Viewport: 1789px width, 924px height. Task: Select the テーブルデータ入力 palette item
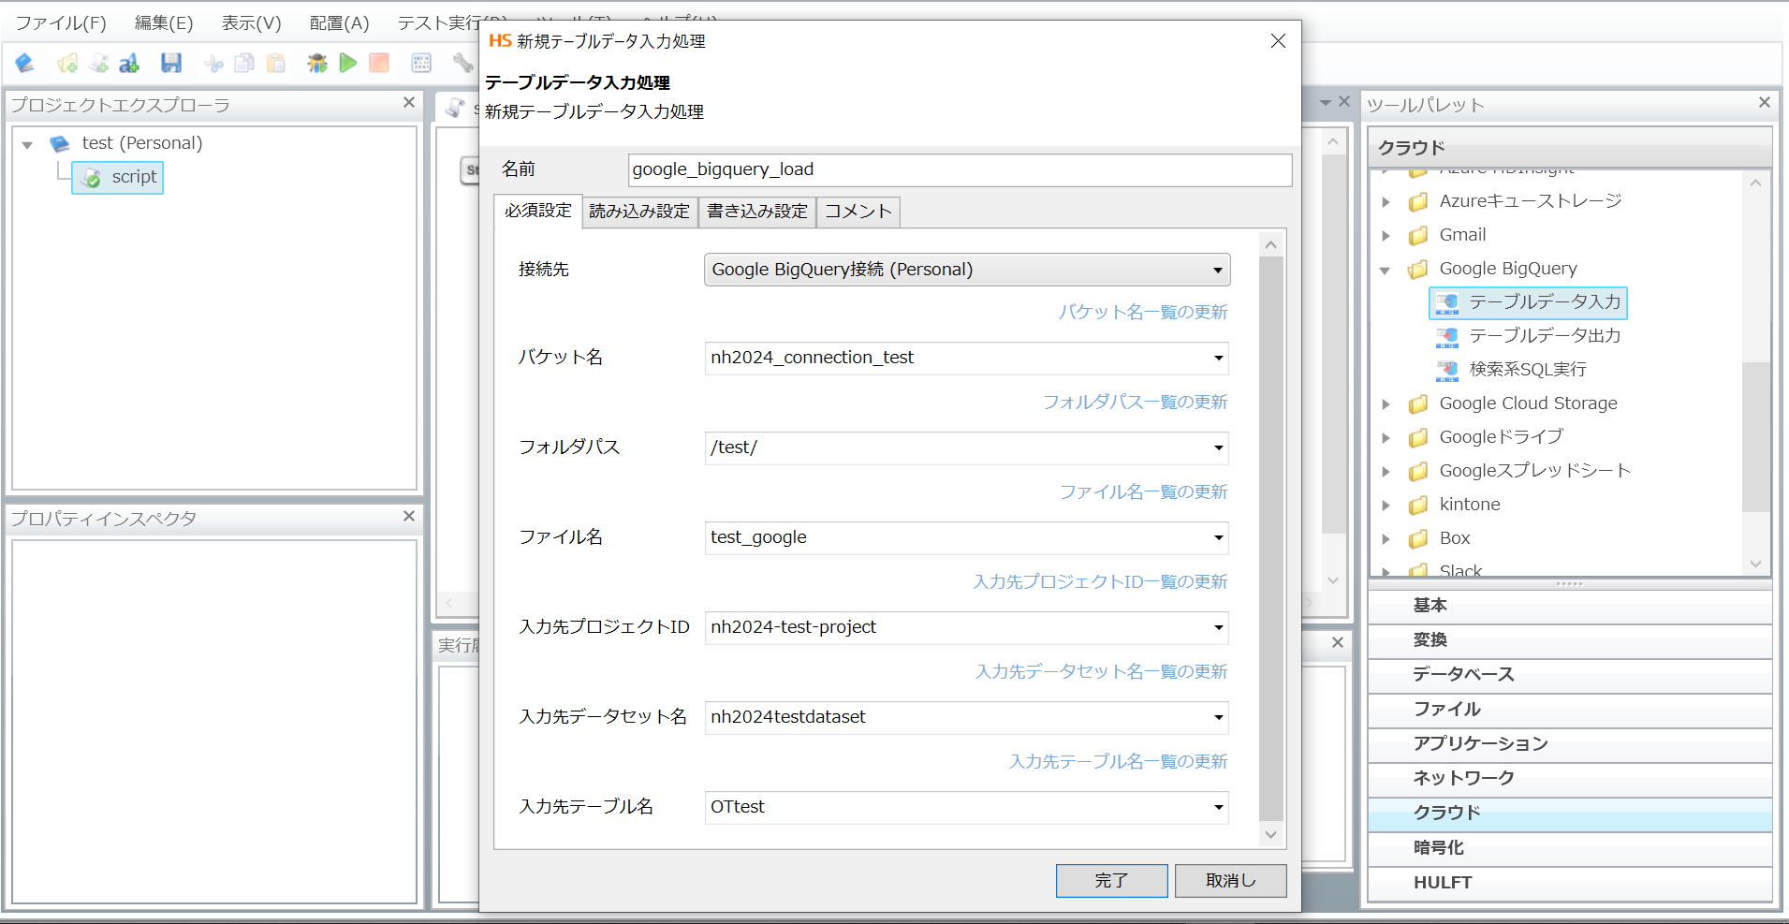click(x=1529, y=302)
